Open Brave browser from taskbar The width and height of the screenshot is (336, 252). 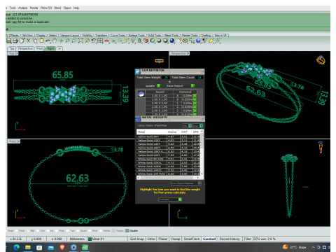point(62,247)
